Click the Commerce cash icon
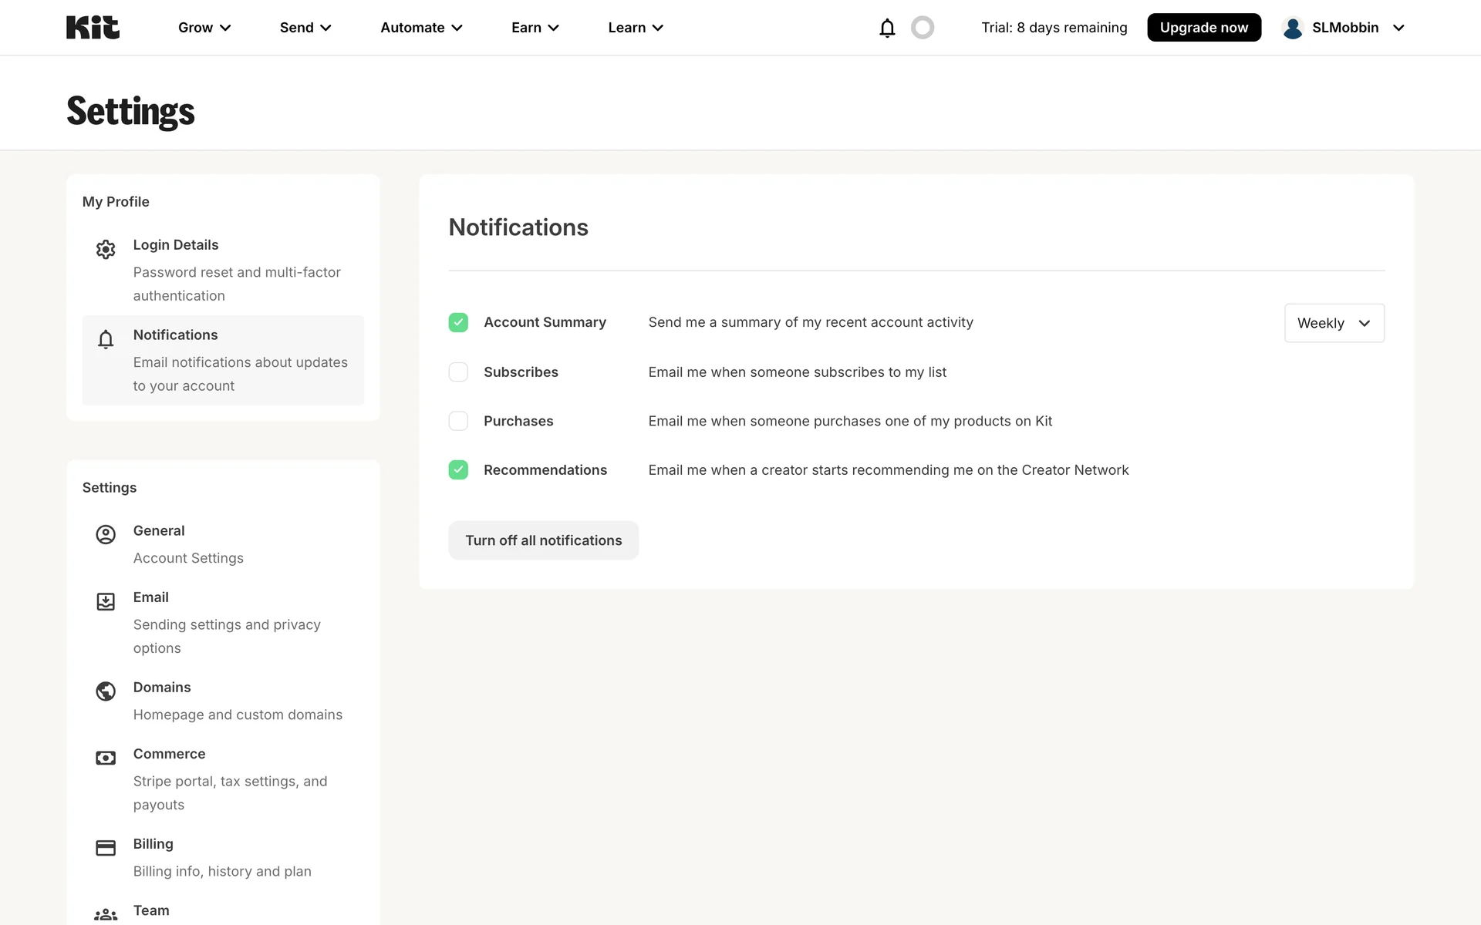This screenshot has width=1481, height=925. [106, 758]
